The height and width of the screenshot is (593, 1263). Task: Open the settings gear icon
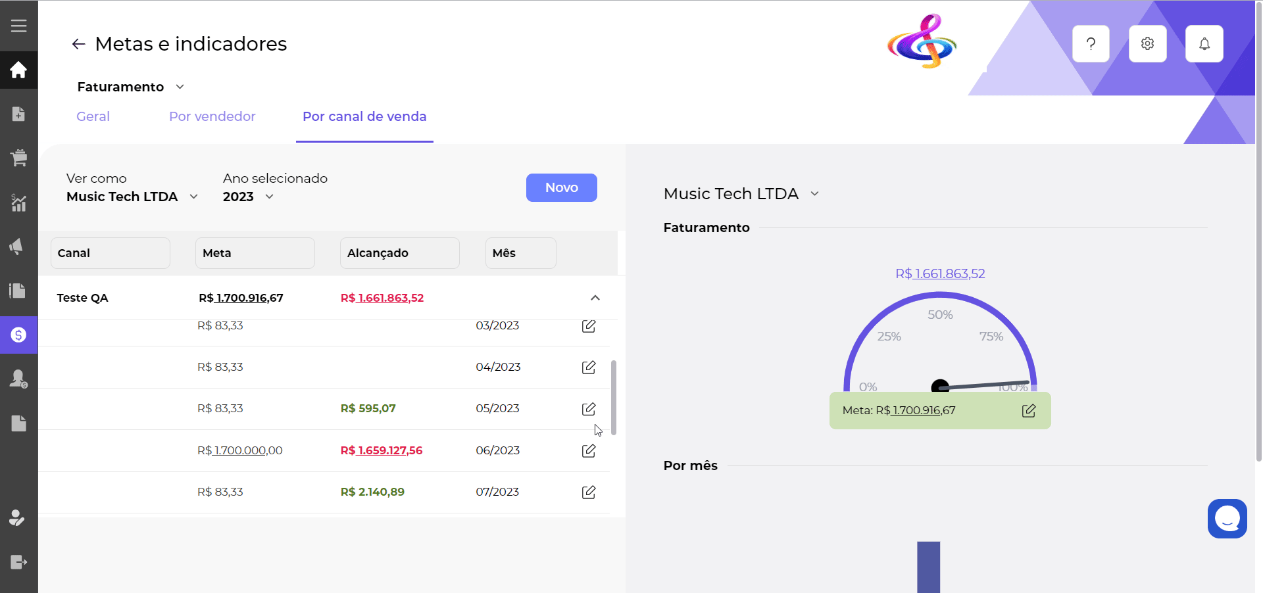coord(1147,44)
